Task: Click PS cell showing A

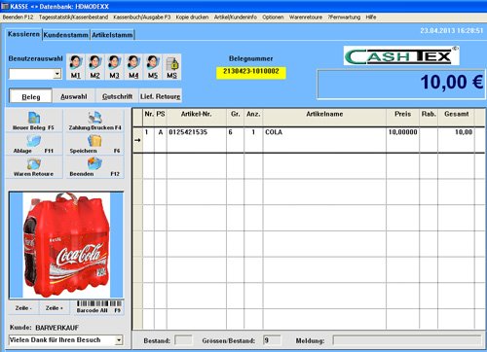Action: [x=161, y=140]
